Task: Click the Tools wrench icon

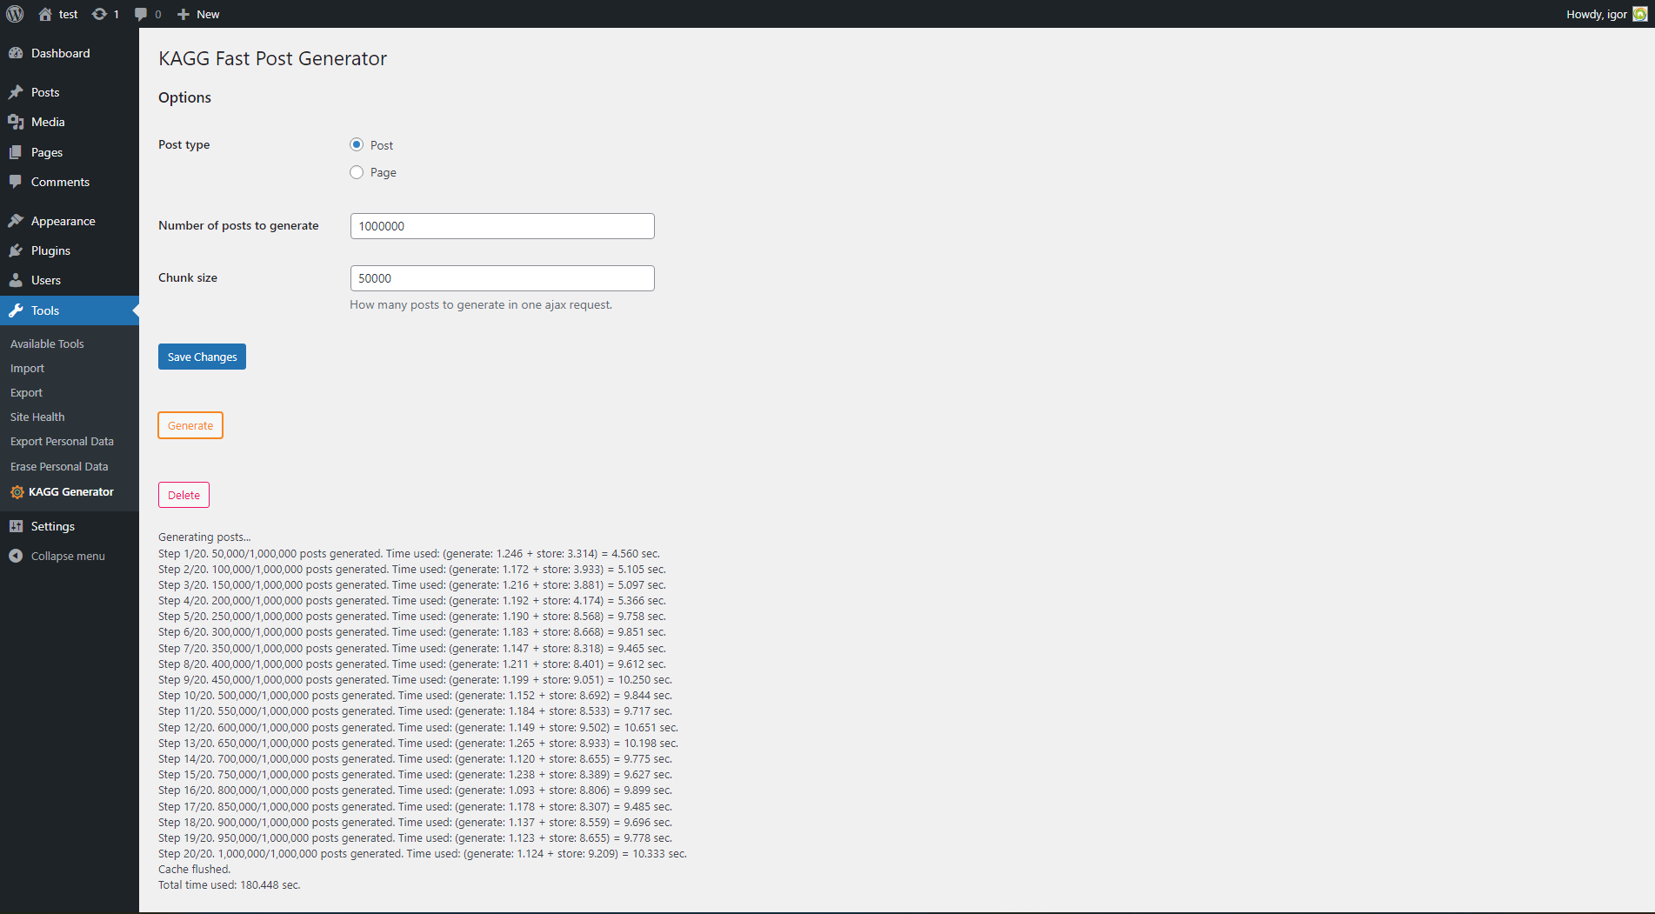Action: coord(16,310)
